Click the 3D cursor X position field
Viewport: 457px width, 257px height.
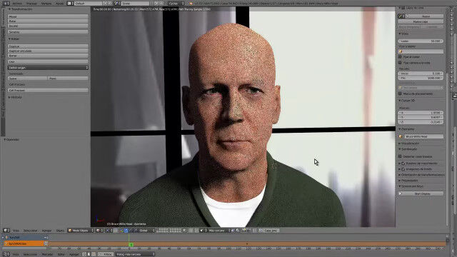point(421,113)
